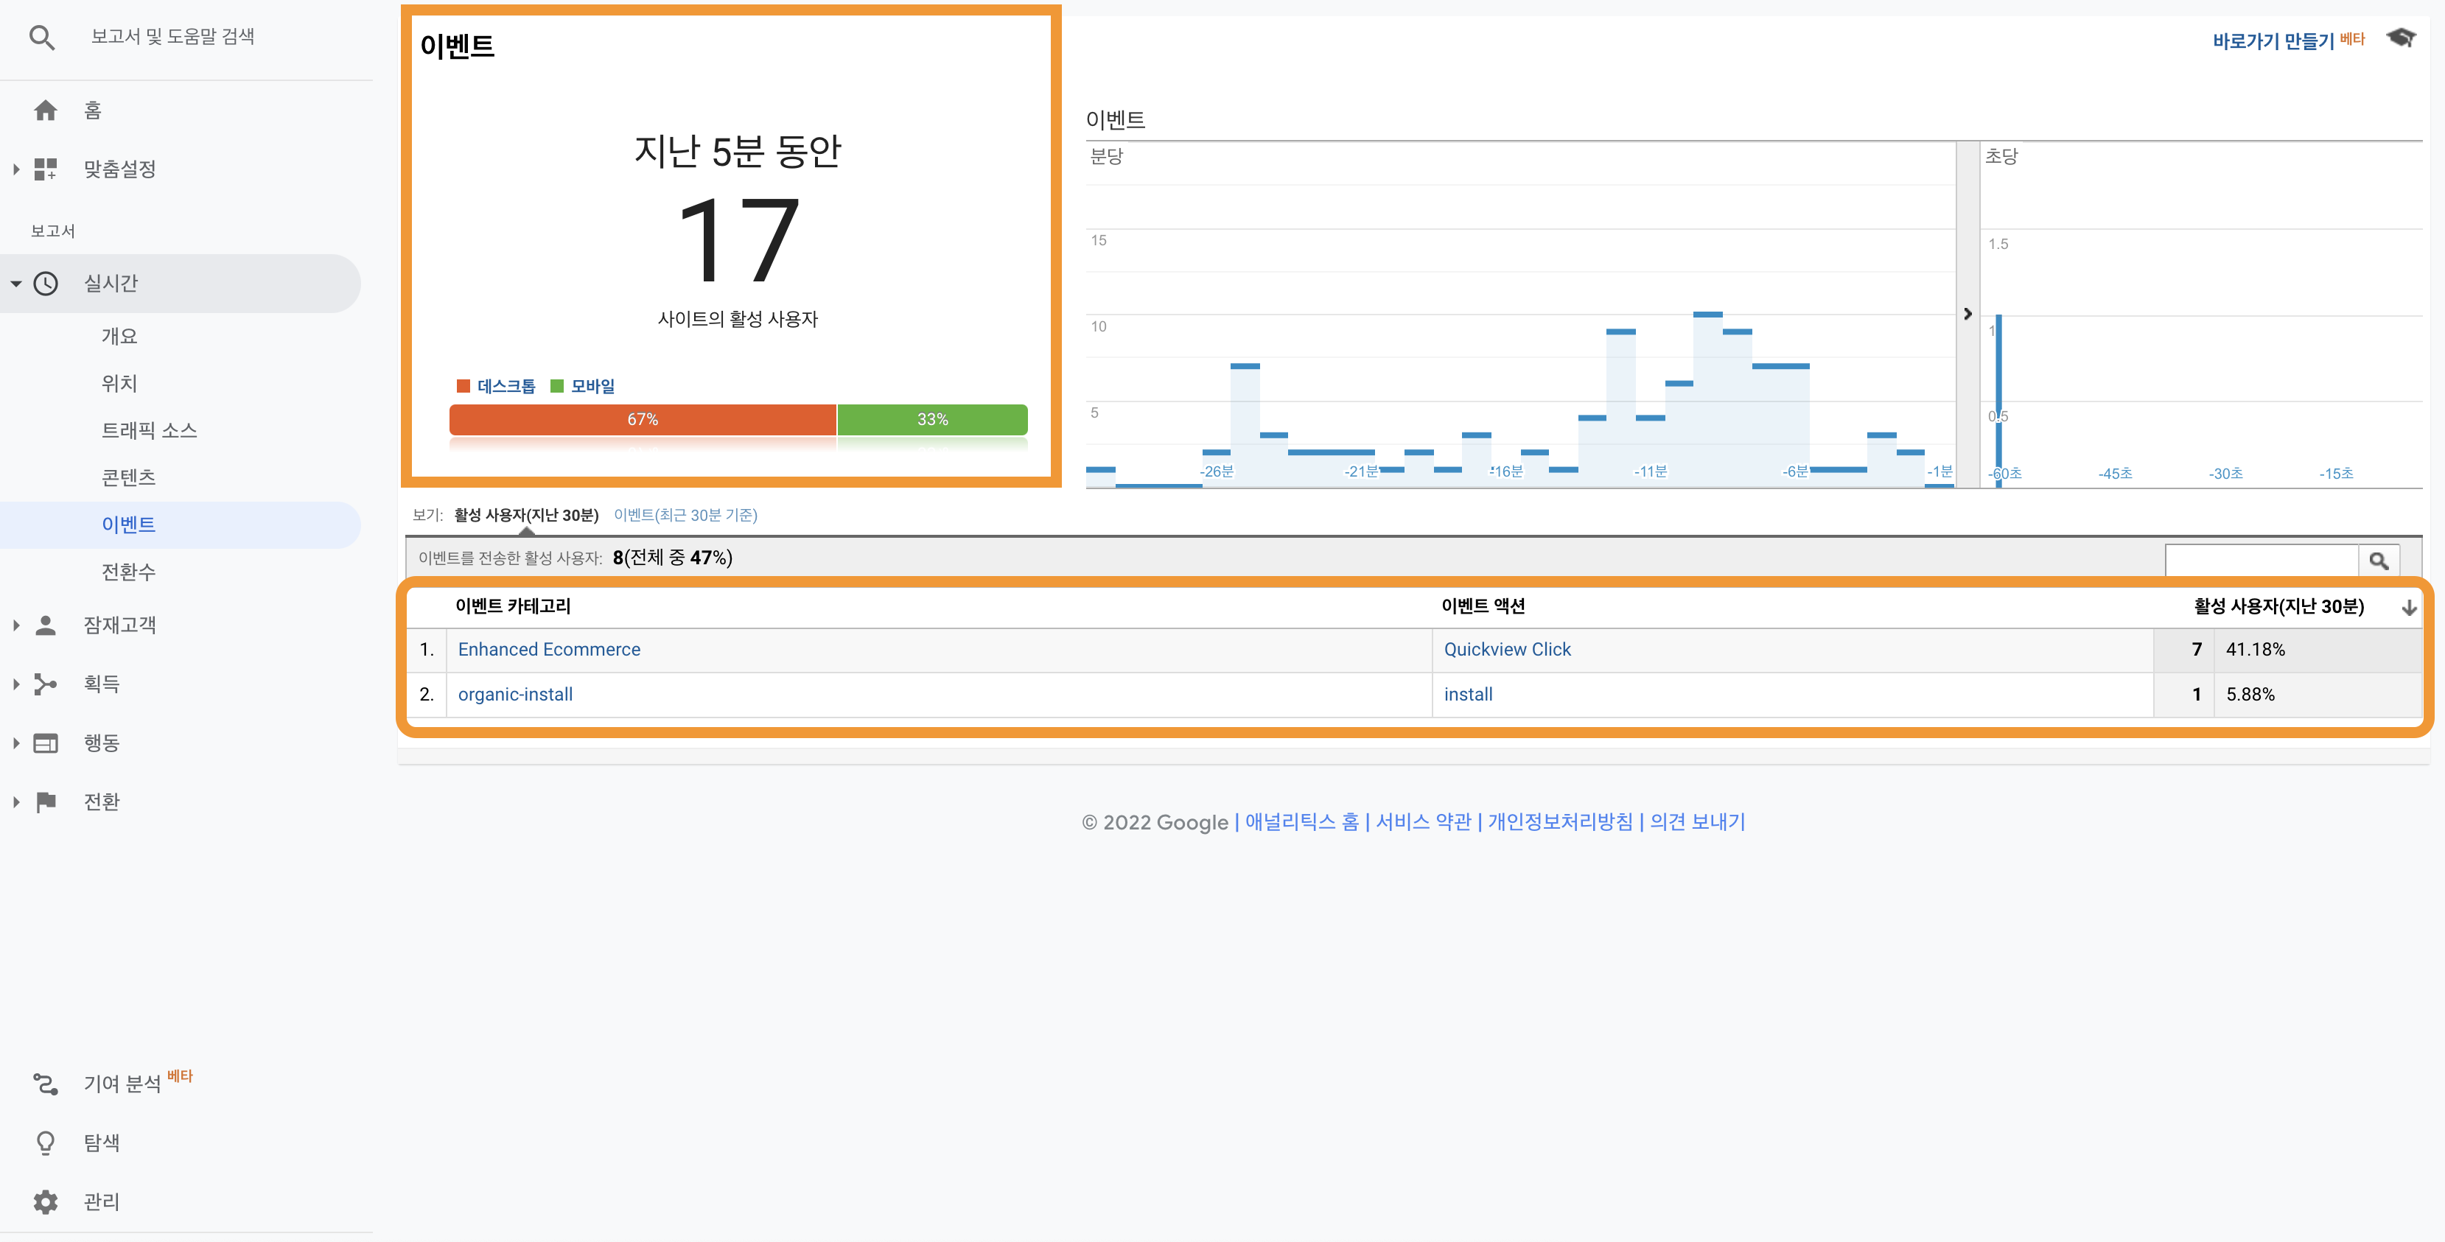2445x1242 pixels.
Task: Click the search magnifier icon in sidebar
Action: point(42,37)
